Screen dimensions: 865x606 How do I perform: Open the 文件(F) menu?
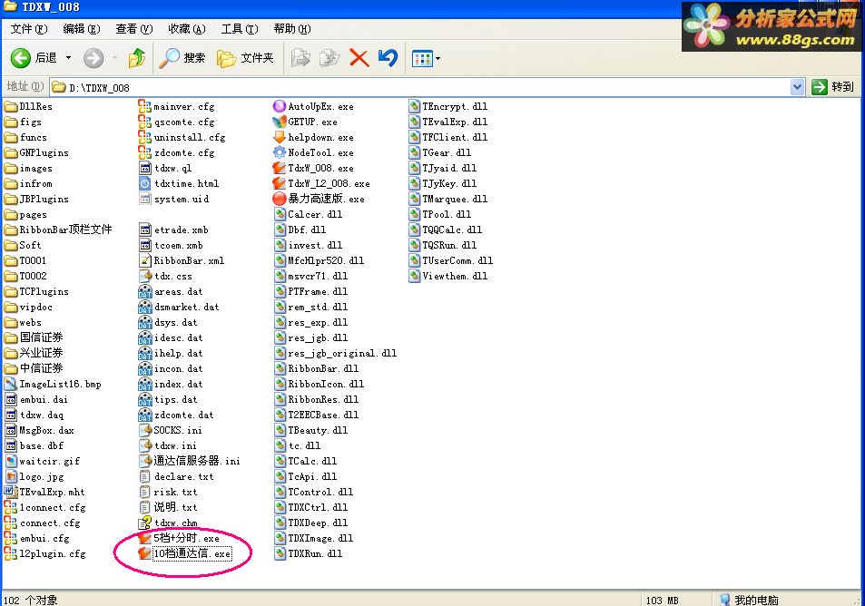tap(29, 29)
